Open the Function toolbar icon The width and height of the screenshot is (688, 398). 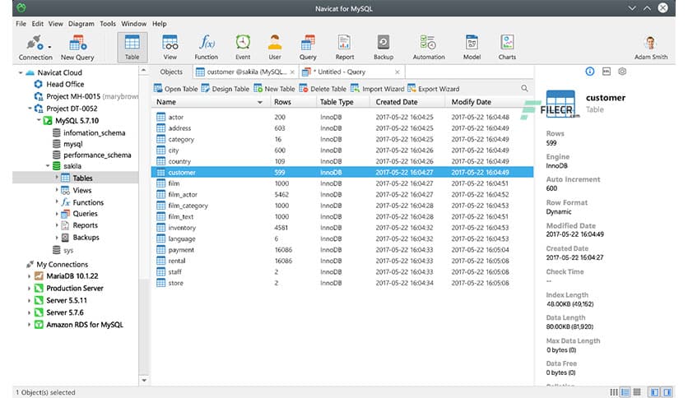point(207,48)
